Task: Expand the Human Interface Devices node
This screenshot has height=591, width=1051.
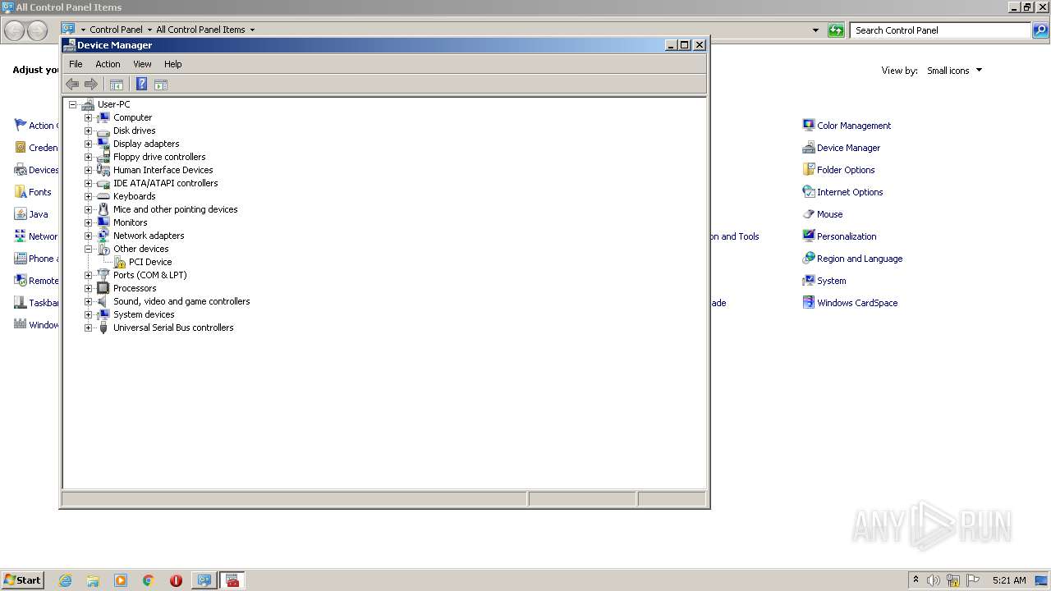Action: (x=89, y=170)
